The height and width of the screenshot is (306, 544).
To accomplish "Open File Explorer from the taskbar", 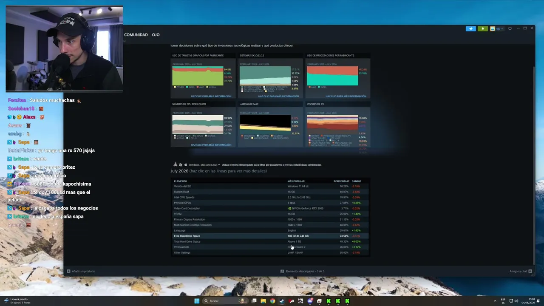I will click(263, 301).
